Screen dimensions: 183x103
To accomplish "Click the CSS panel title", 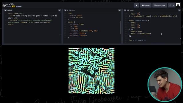I will click(x=69, y=10).
